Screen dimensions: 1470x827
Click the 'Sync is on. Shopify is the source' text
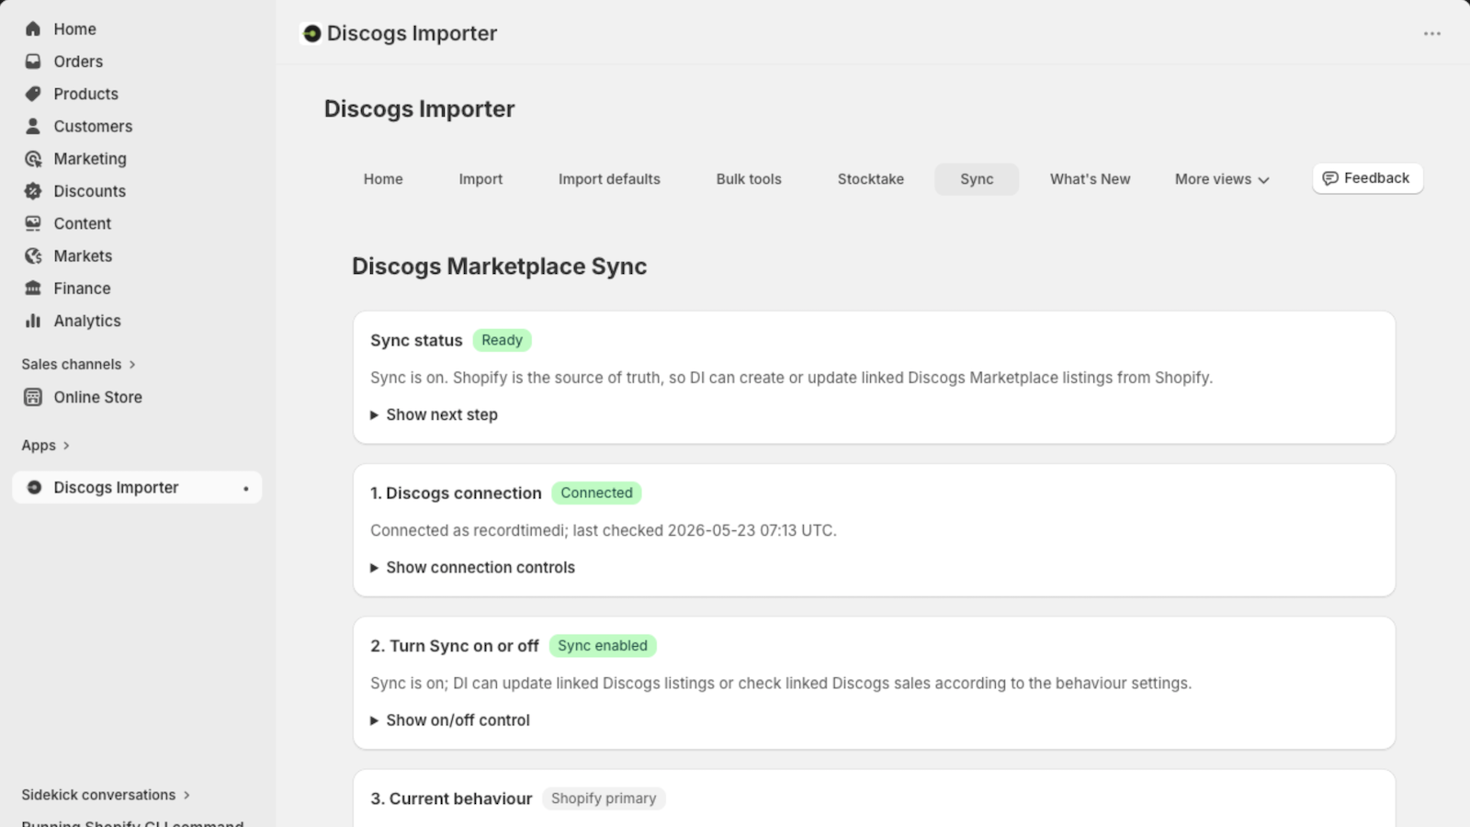(791, 378)
